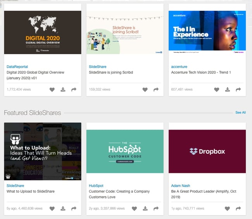Screen dimensions: 252x219
Task: Download the DataReportal Digital 2020 slideshow
Action: [63, 89]
